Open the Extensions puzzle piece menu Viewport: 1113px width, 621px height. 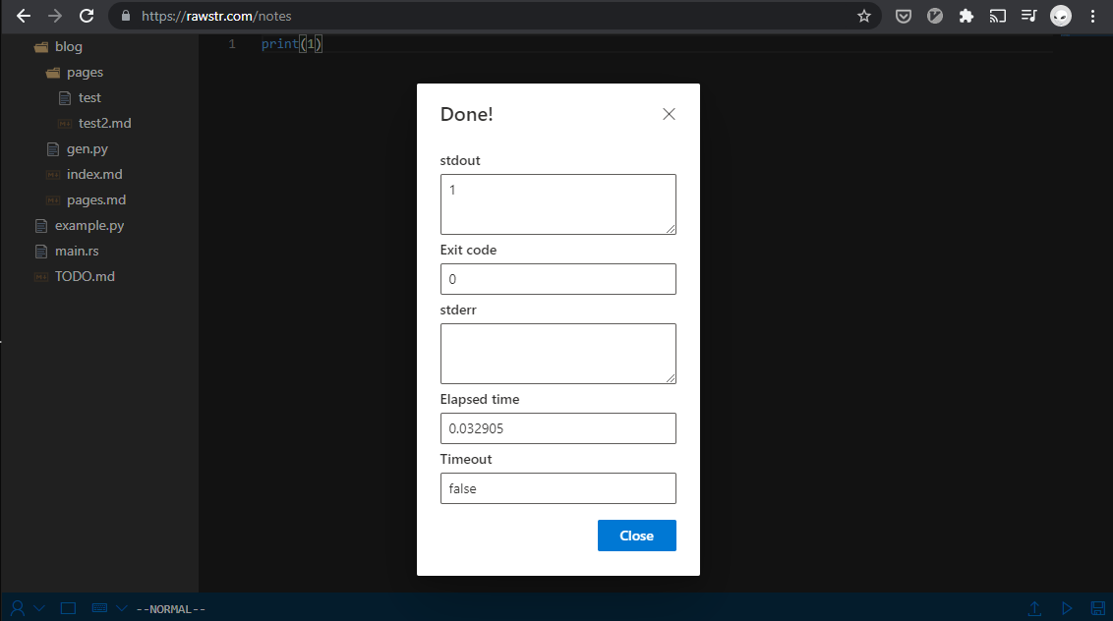[x=967, y=16]
